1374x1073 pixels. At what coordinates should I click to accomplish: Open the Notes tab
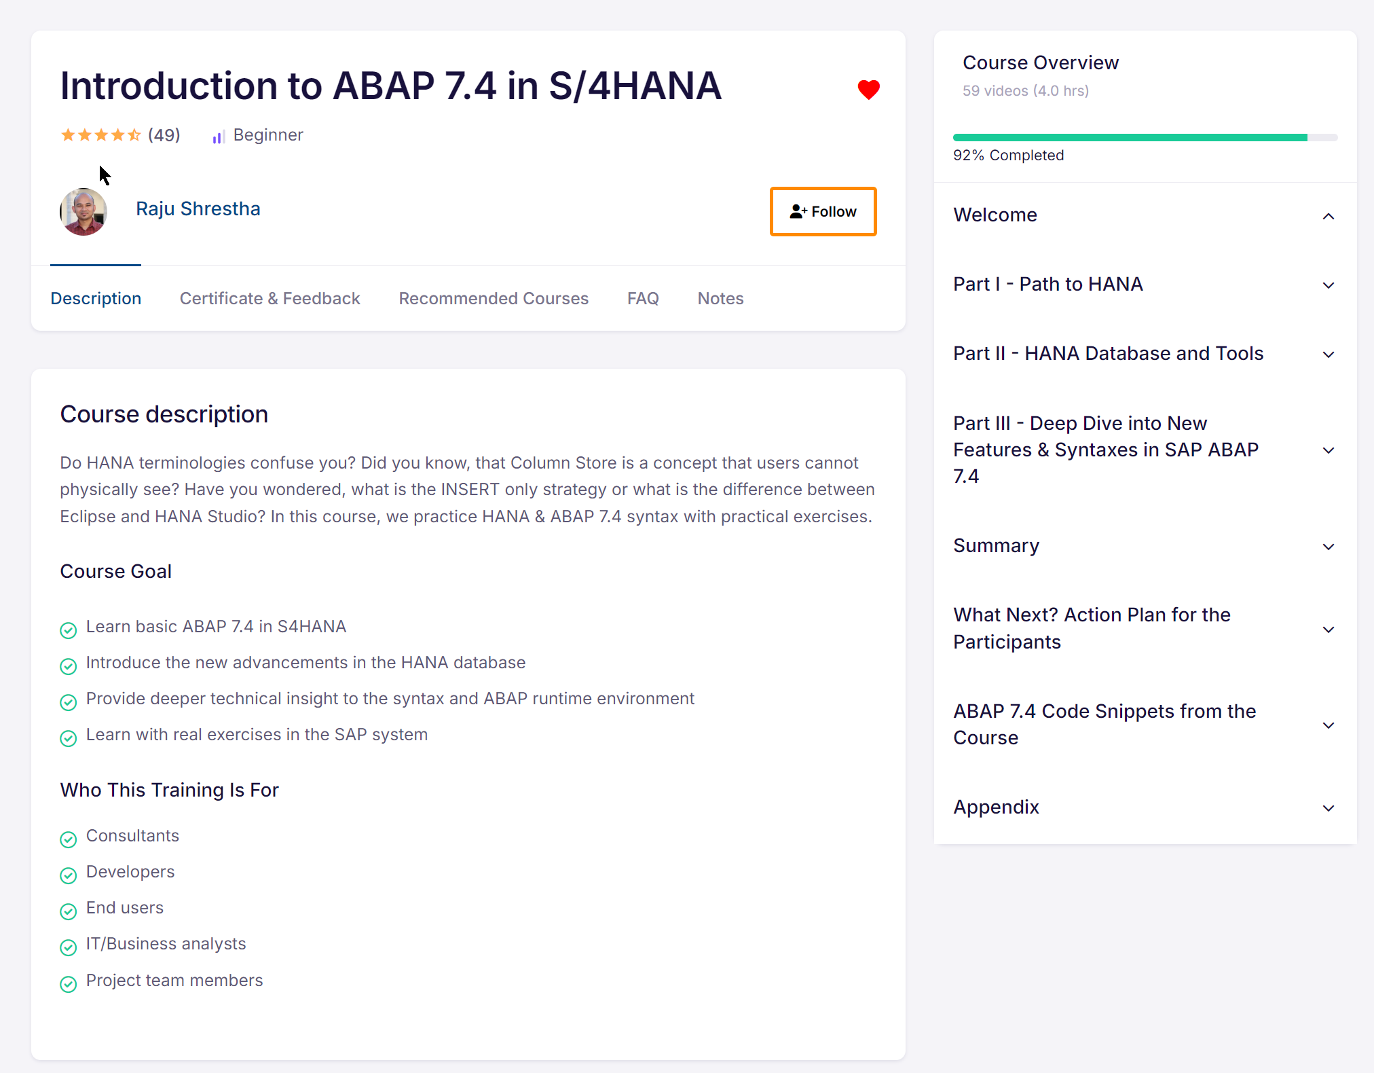coord(720,299)
